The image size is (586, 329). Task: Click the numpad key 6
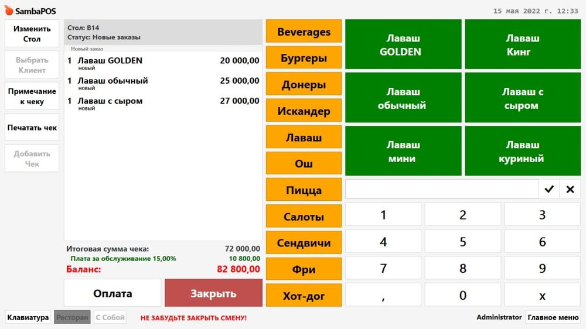click(x=542, y=241)
